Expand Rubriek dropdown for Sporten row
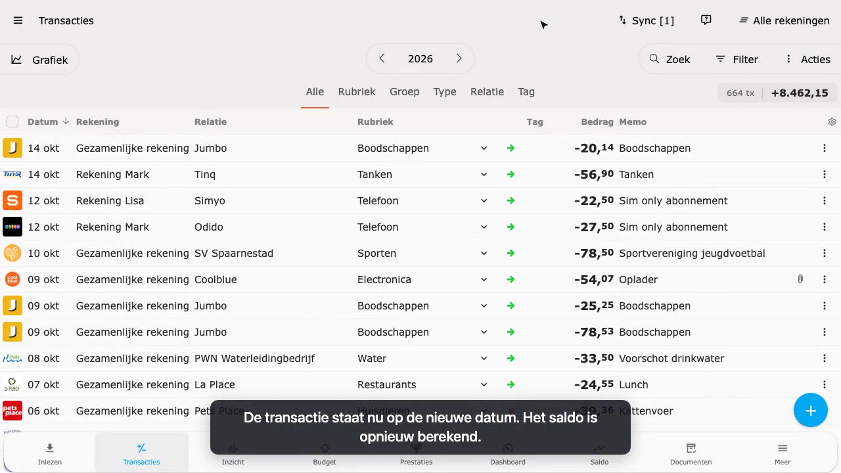 (484, 253)
